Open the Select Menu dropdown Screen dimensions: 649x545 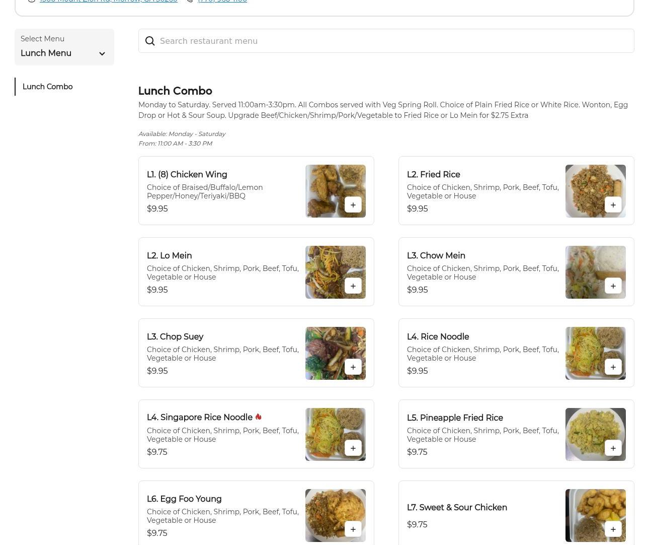[x=64, y=47]
